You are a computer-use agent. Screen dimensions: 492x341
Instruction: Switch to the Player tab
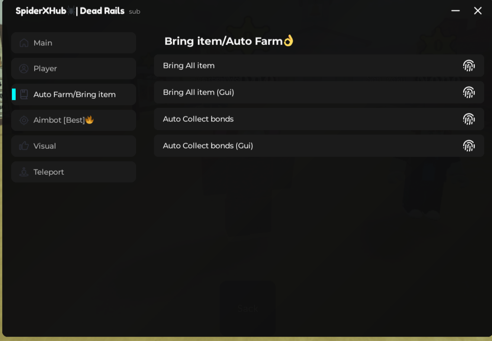pyautogui.click(x=74, y=69)
